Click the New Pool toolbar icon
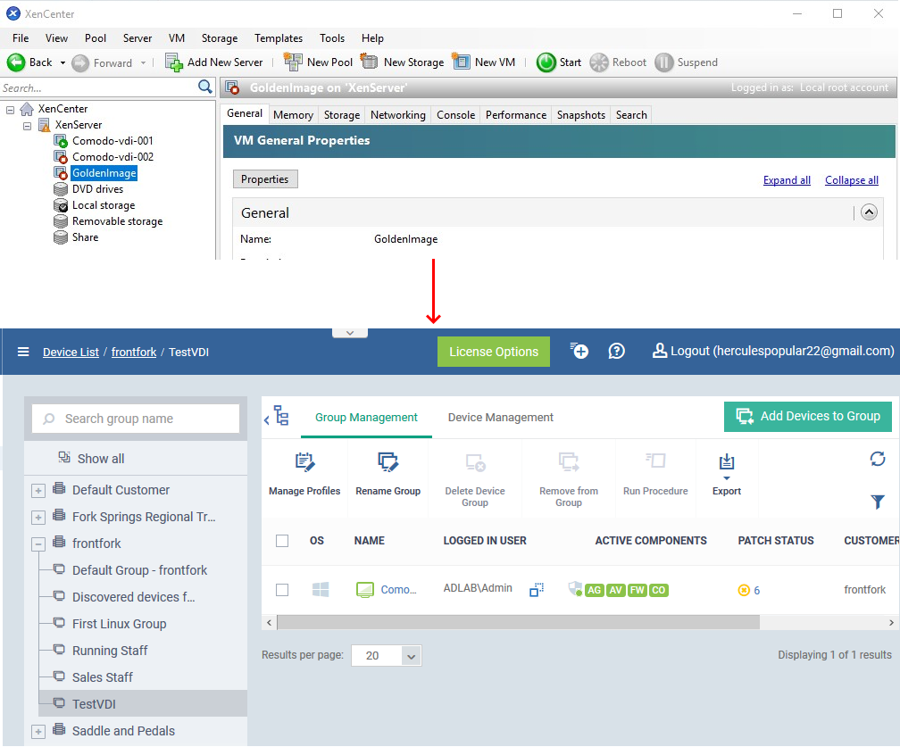Viewport: 900px width, 747px height. point(293,62)
